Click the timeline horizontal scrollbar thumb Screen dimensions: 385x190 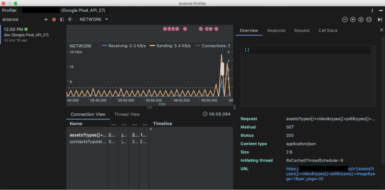tap(162, 104)
